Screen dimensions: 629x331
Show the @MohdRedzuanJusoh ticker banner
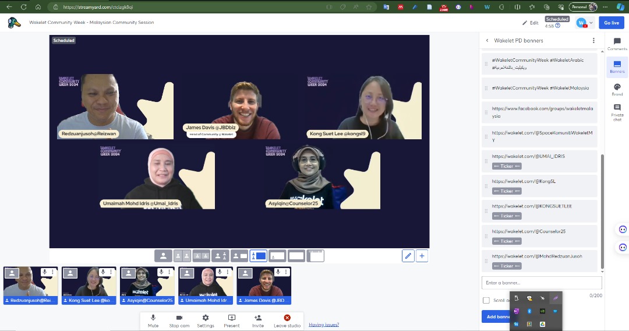[x=539, y=261]
